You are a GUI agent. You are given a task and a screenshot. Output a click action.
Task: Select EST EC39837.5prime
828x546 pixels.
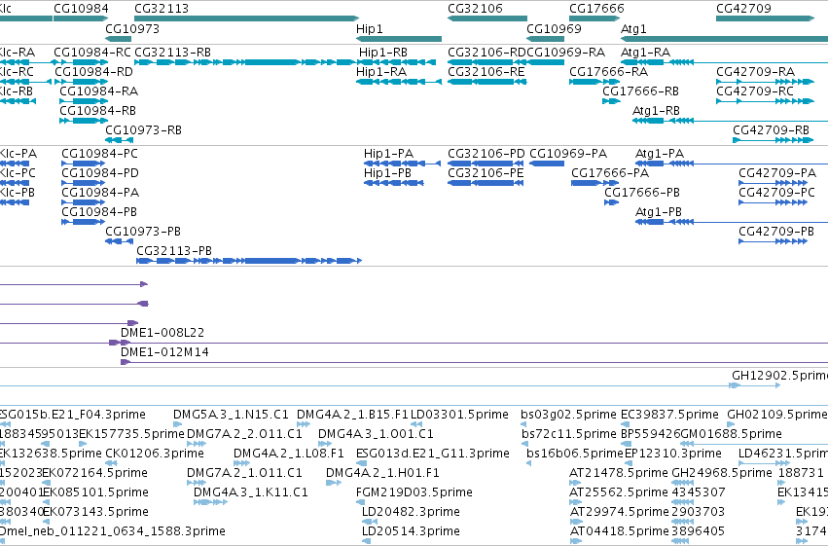tap(669, 415)
